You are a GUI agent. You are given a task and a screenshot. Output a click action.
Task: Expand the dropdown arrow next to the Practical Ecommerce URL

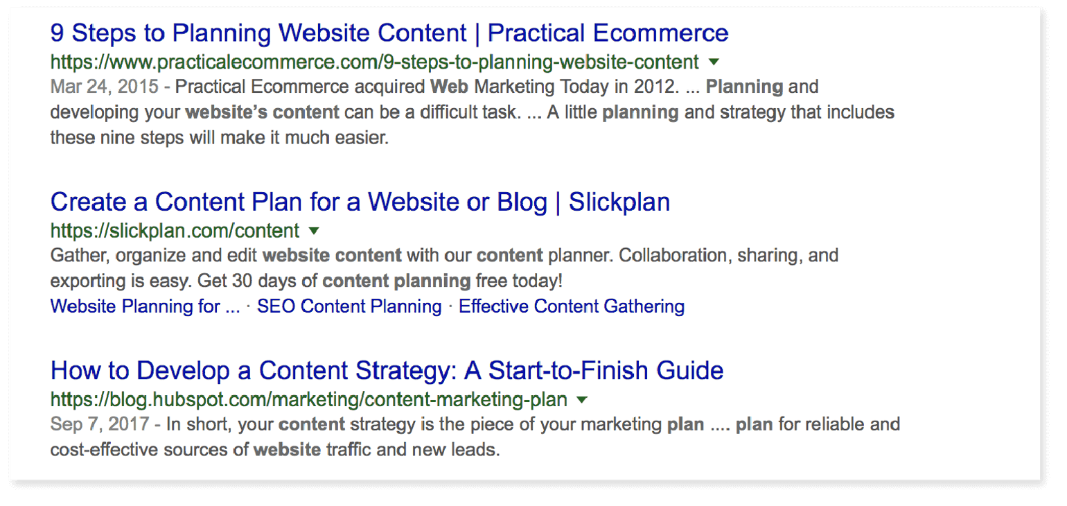click(715, 62)
